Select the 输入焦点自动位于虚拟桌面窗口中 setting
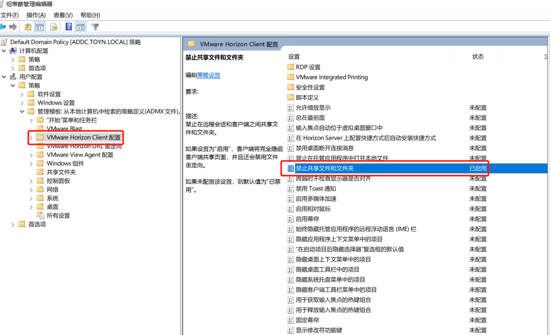This screenshot has height=335, width=550. coord(339,128)
